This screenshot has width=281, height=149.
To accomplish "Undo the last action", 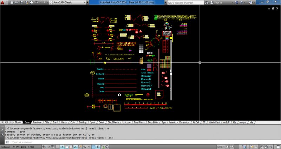I will tap(37, 2).
